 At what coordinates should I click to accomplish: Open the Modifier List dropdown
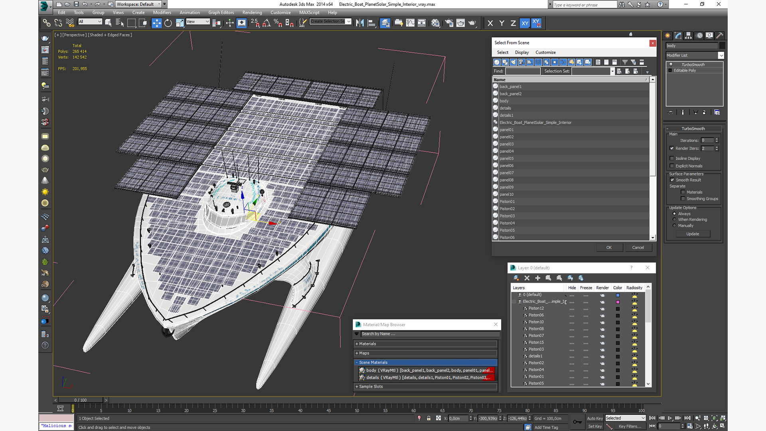(721, 55)
